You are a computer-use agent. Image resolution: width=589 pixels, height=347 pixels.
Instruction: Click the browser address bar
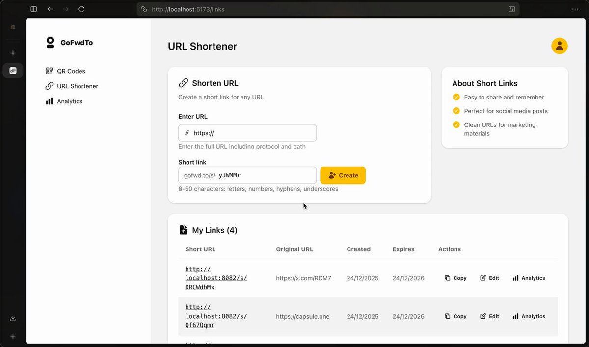[x=324, y=9]
